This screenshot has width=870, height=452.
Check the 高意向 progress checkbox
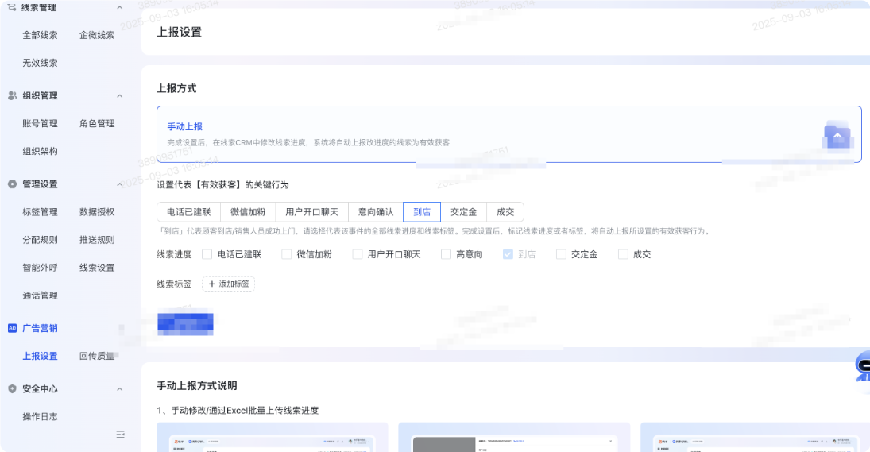[446, 254]
